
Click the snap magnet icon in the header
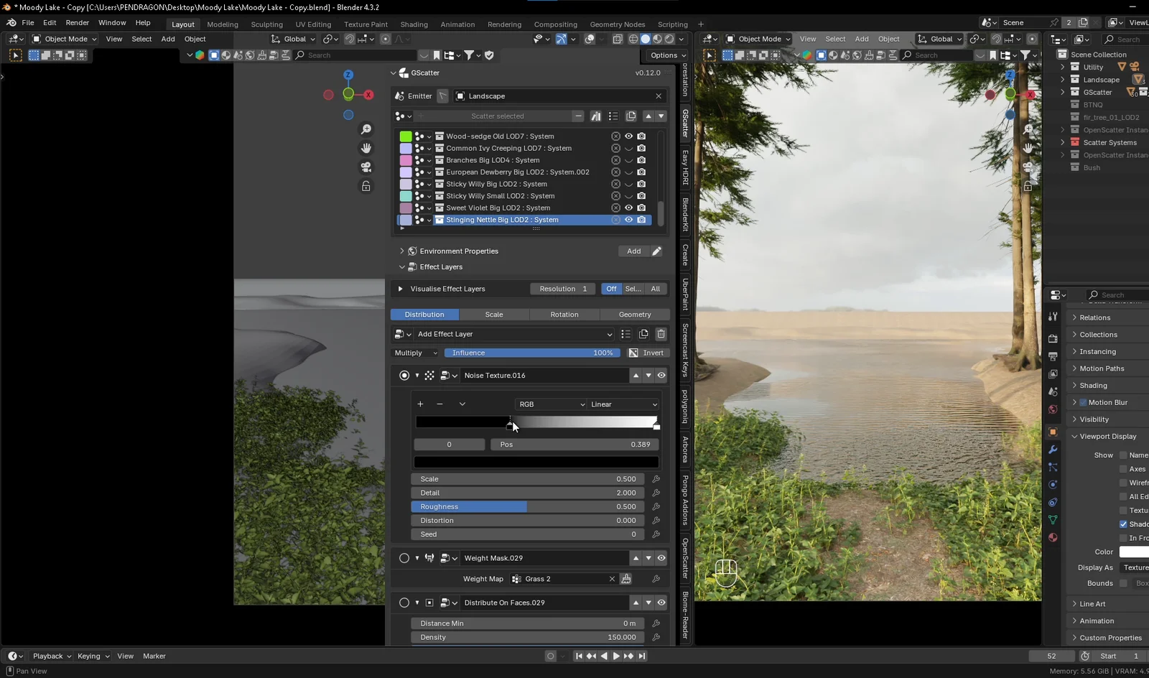coord(350,39)
